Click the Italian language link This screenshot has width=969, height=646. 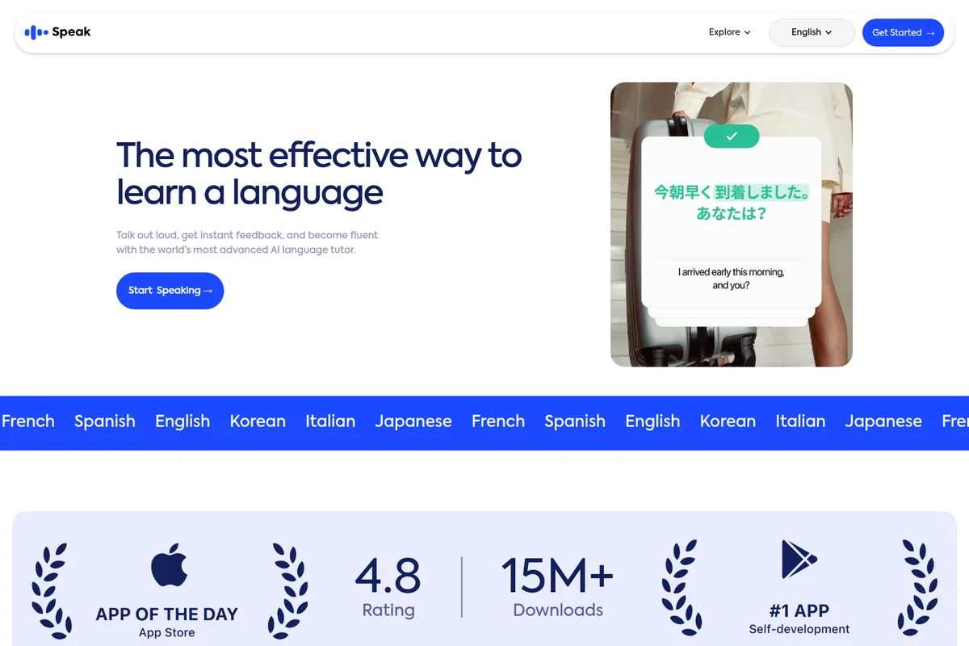click(330, 421)
